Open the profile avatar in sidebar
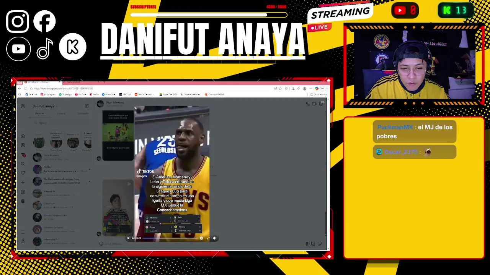490x275 pixels. [x=23, y=201]
